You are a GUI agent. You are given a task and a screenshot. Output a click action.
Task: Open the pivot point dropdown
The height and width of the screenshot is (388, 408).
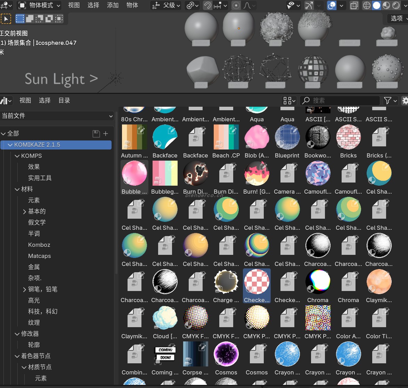193,5
